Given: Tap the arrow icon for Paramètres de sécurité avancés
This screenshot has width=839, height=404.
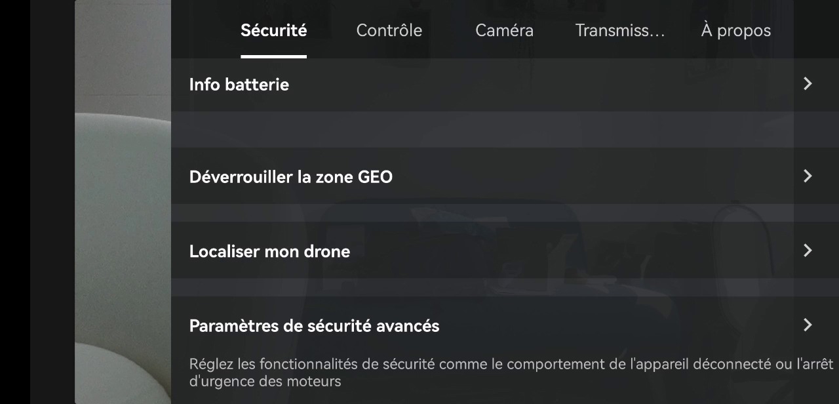Looking at the screenshot, I should coord(808,325).
